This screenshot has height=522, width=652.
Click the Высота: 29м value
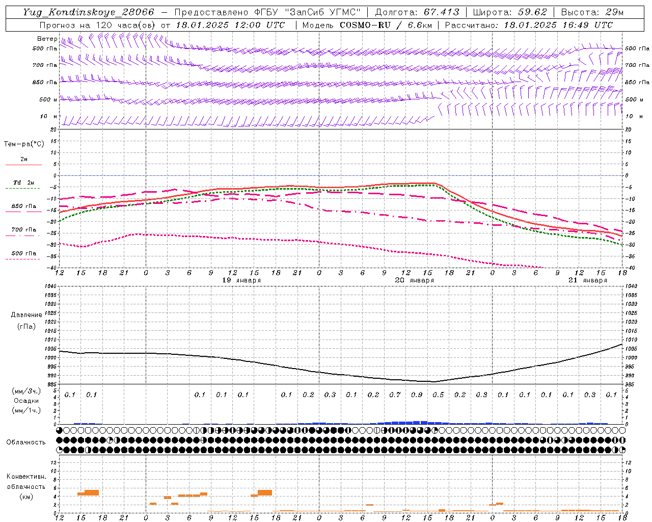tap(592, 12)
